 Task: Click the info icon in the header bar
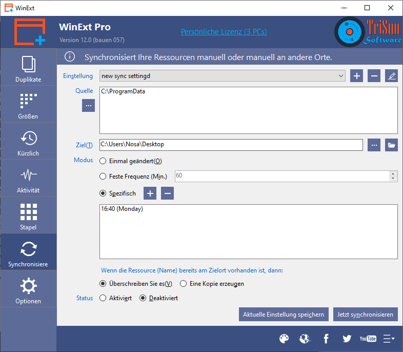(70, 56)
